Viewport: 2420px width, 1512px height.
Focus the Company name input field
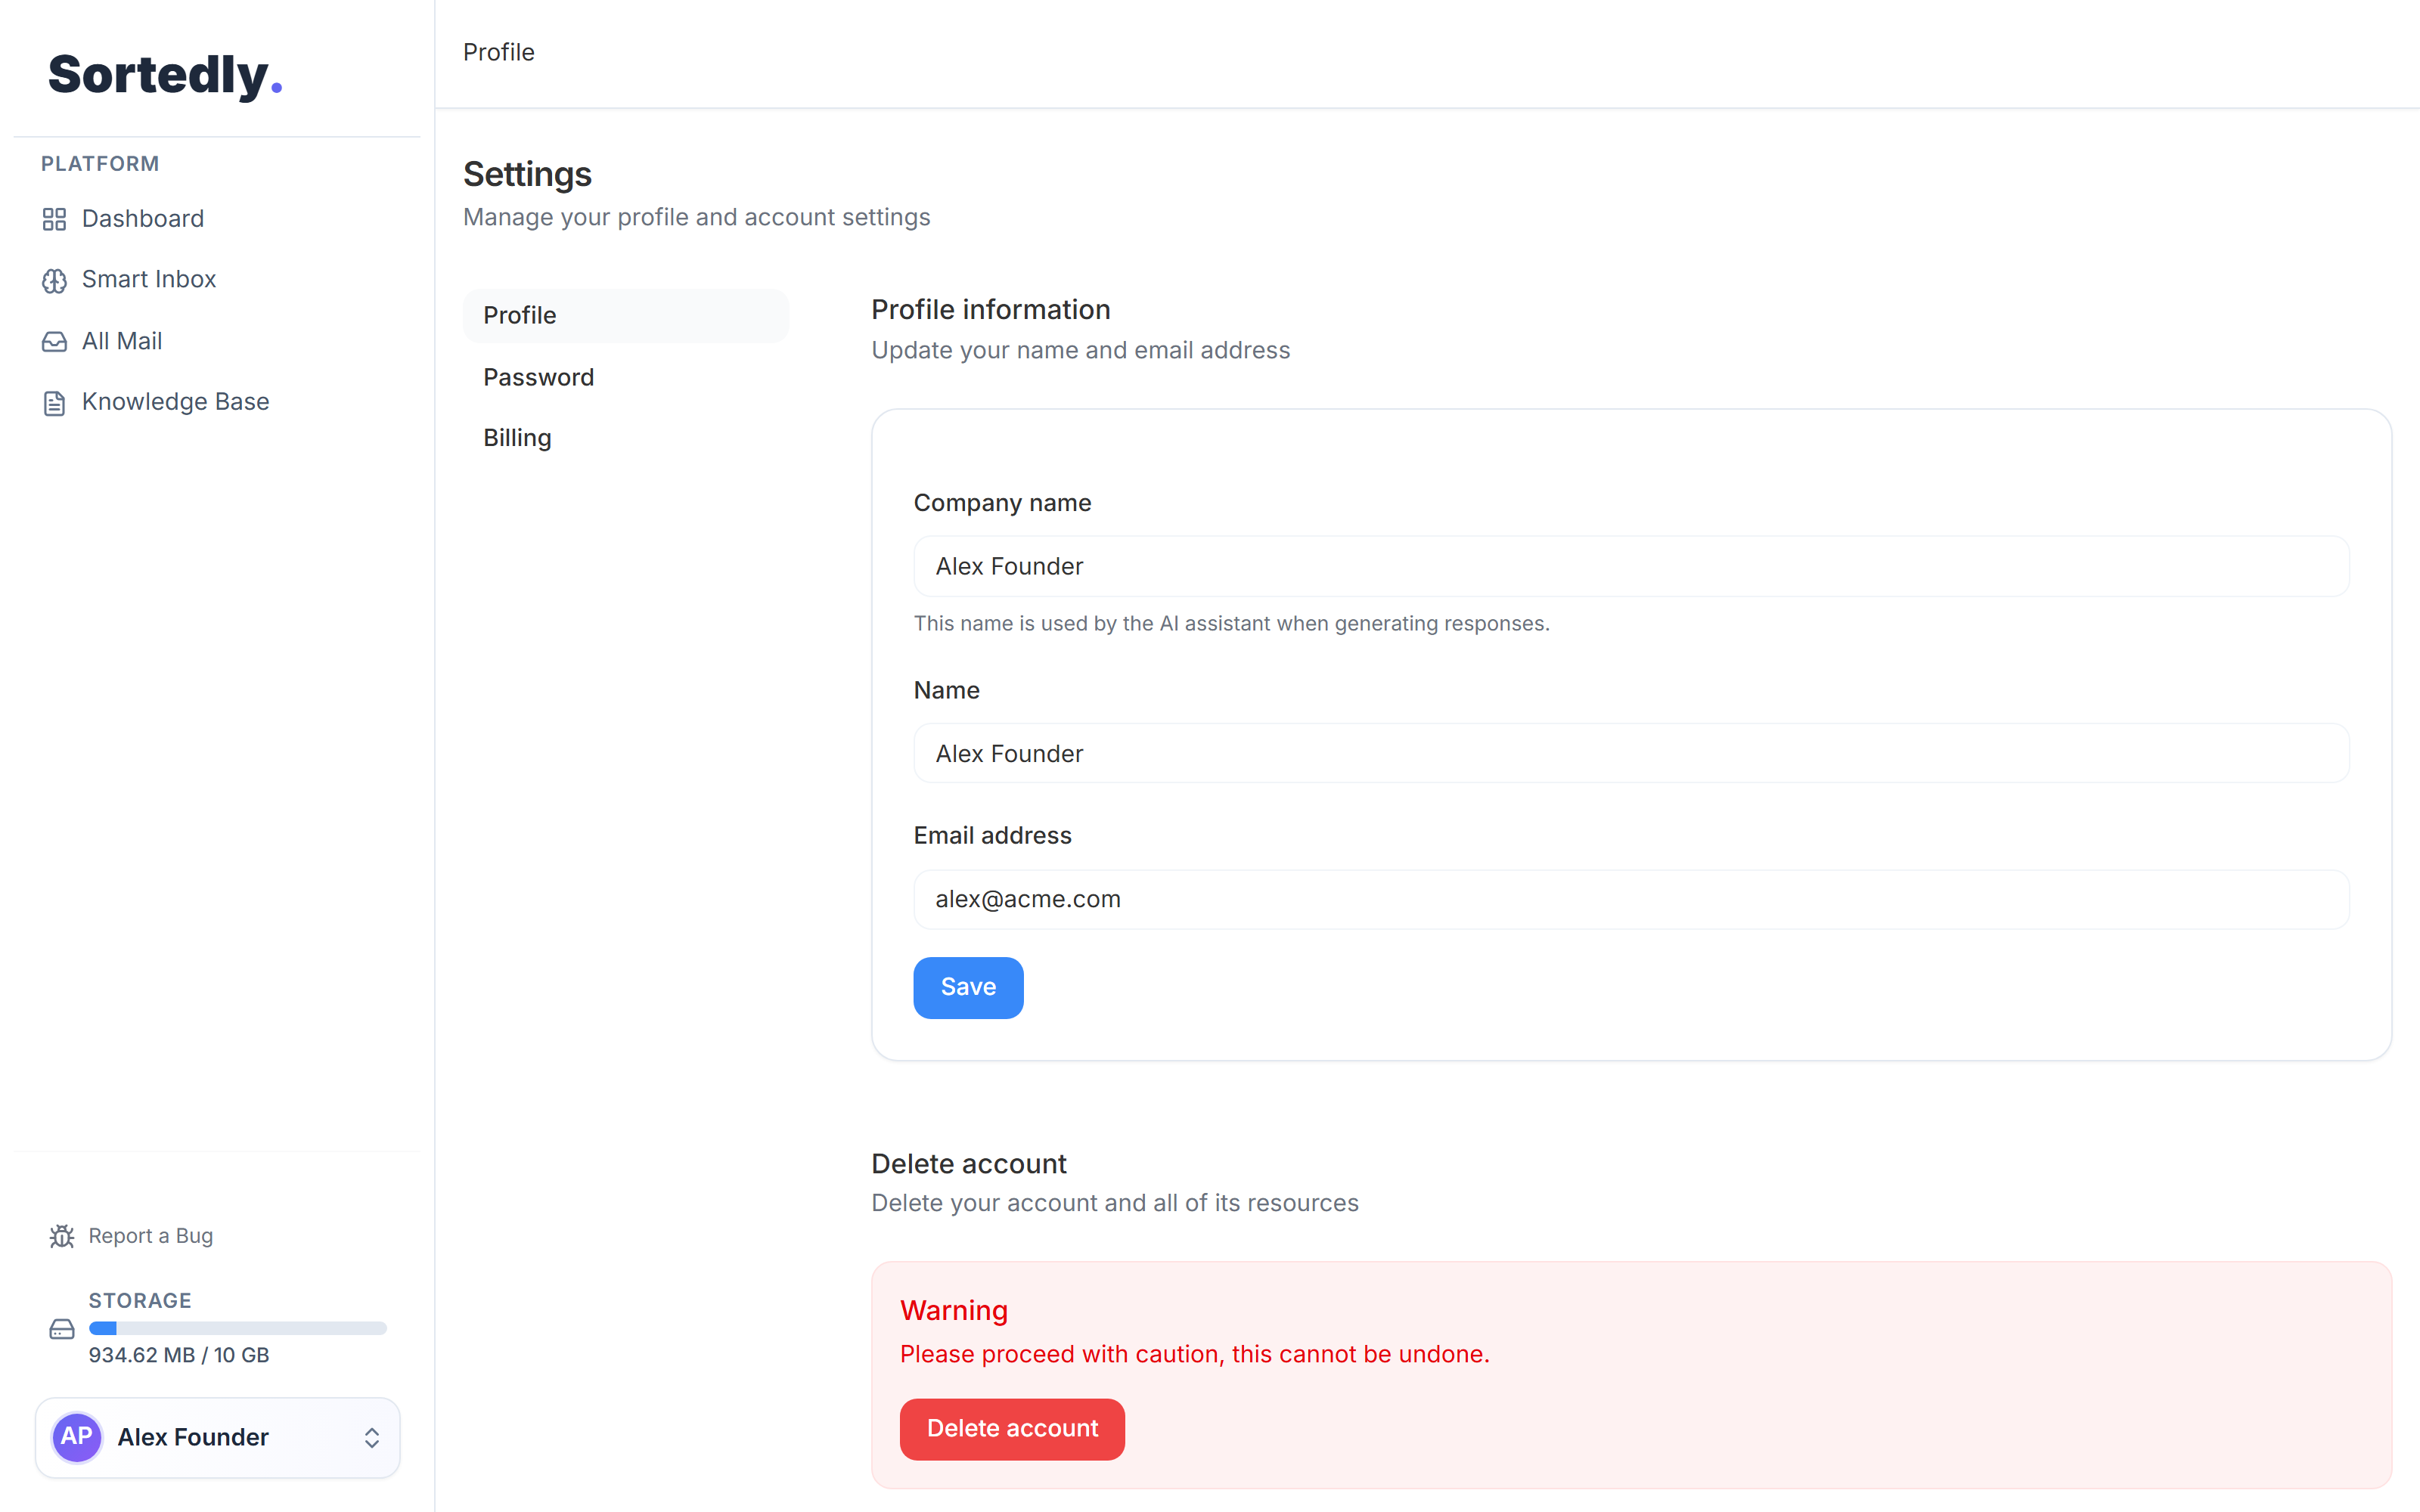[1631, 566]
